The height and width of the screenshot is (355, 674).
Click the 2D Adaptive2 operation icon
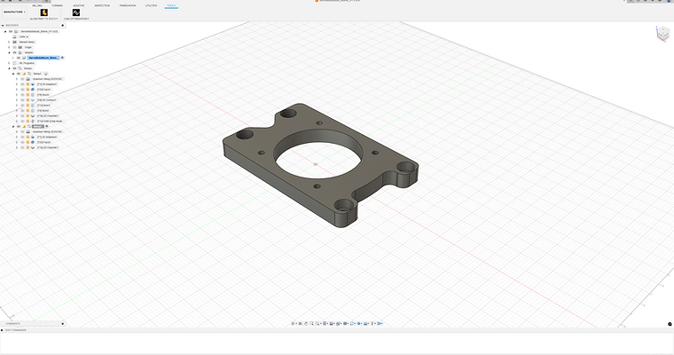(x=33, y=137)
